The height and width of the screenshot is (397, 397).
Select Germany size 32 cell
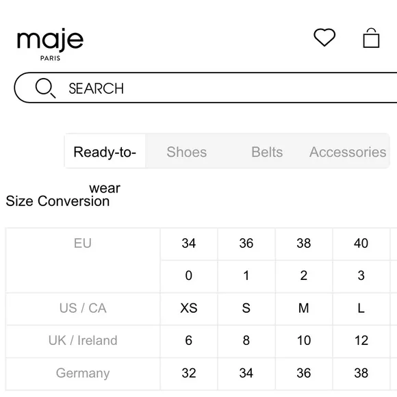[x=189, y=373]
